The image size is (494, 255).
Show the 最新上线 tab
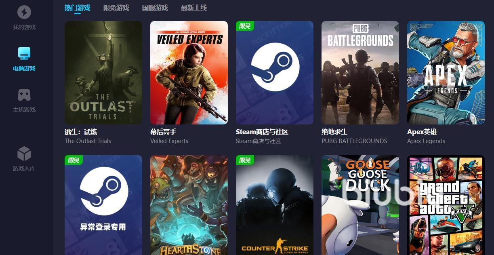coord(194,8)
